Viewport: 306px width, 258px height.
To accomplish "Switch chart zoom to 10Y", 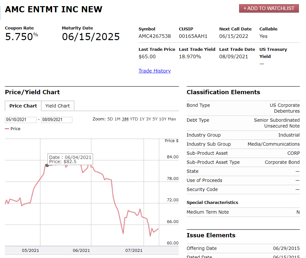I will point(163,119).
